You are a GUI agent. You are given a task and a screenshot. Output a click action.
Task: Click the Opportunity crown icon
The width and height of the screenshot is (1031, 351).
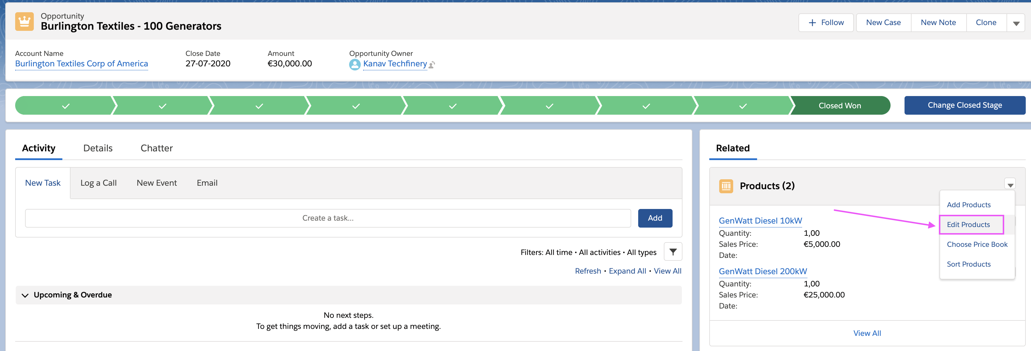(x=24, y=22)
